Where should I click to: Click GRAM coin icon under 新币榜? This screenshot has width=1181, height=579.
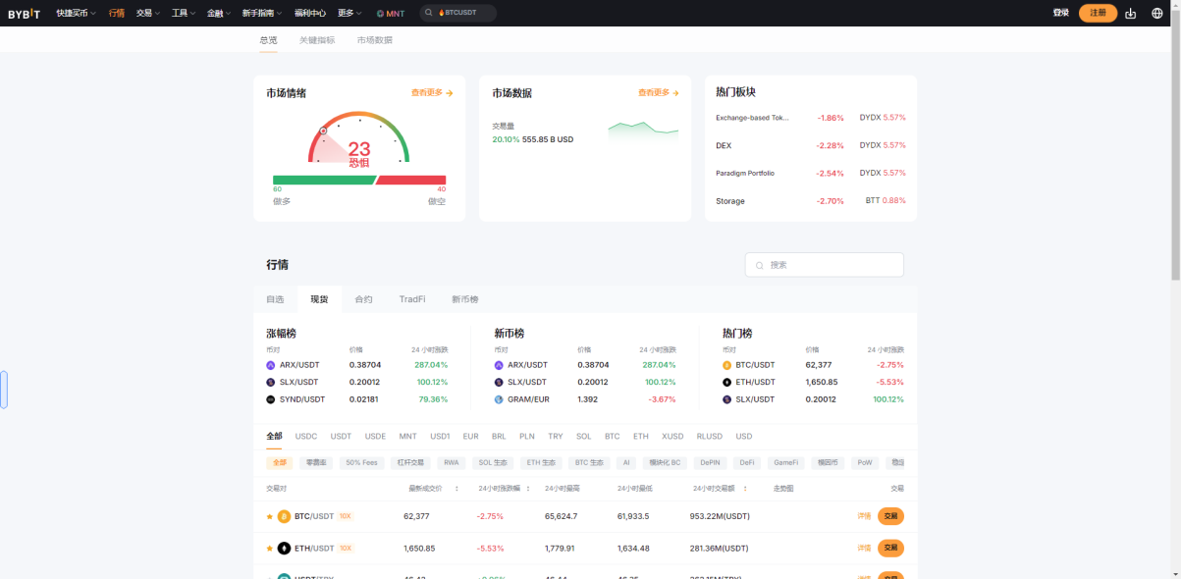pyautogui.click(x=499, y=399)
